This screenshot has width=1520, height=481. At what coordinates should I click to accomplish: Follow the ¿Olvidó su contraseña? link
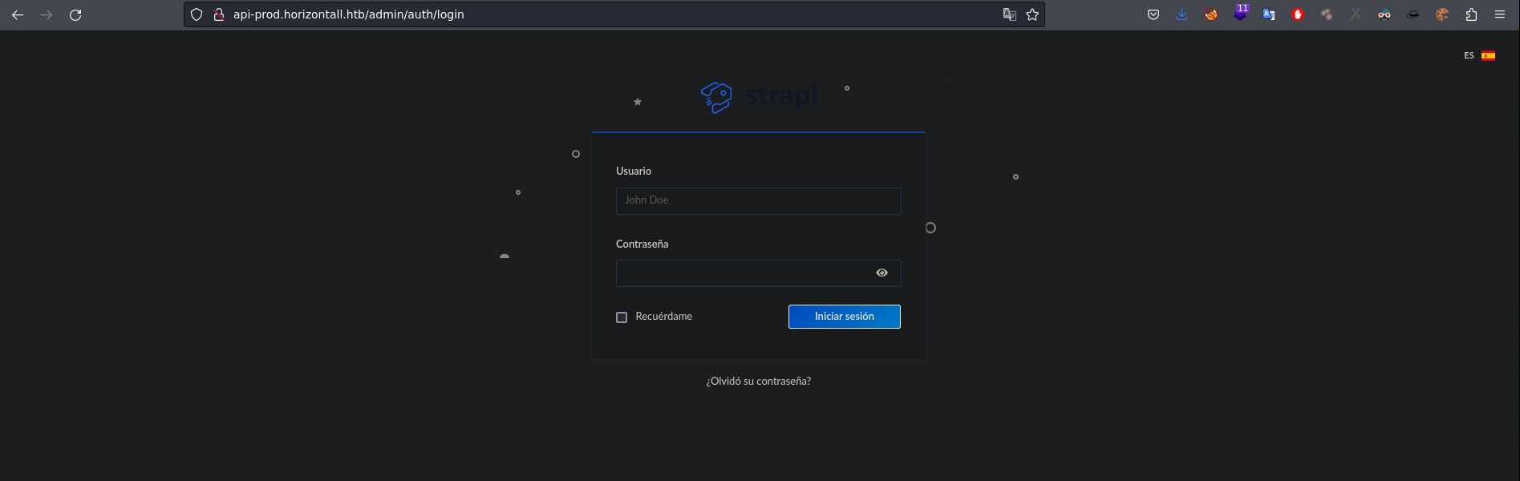(758, 382)
